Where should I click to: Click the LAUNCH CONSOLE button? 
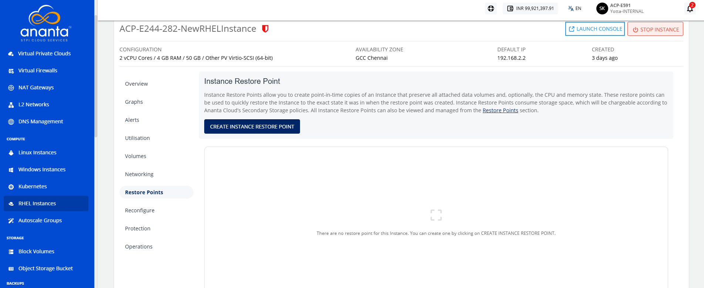tap(595, 29)
